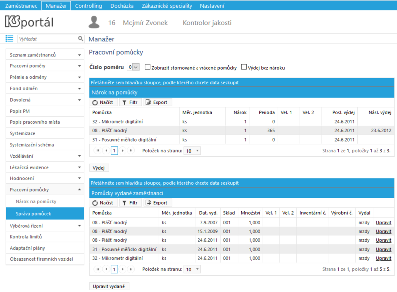Open the Controlling tab

coord(89,6)
